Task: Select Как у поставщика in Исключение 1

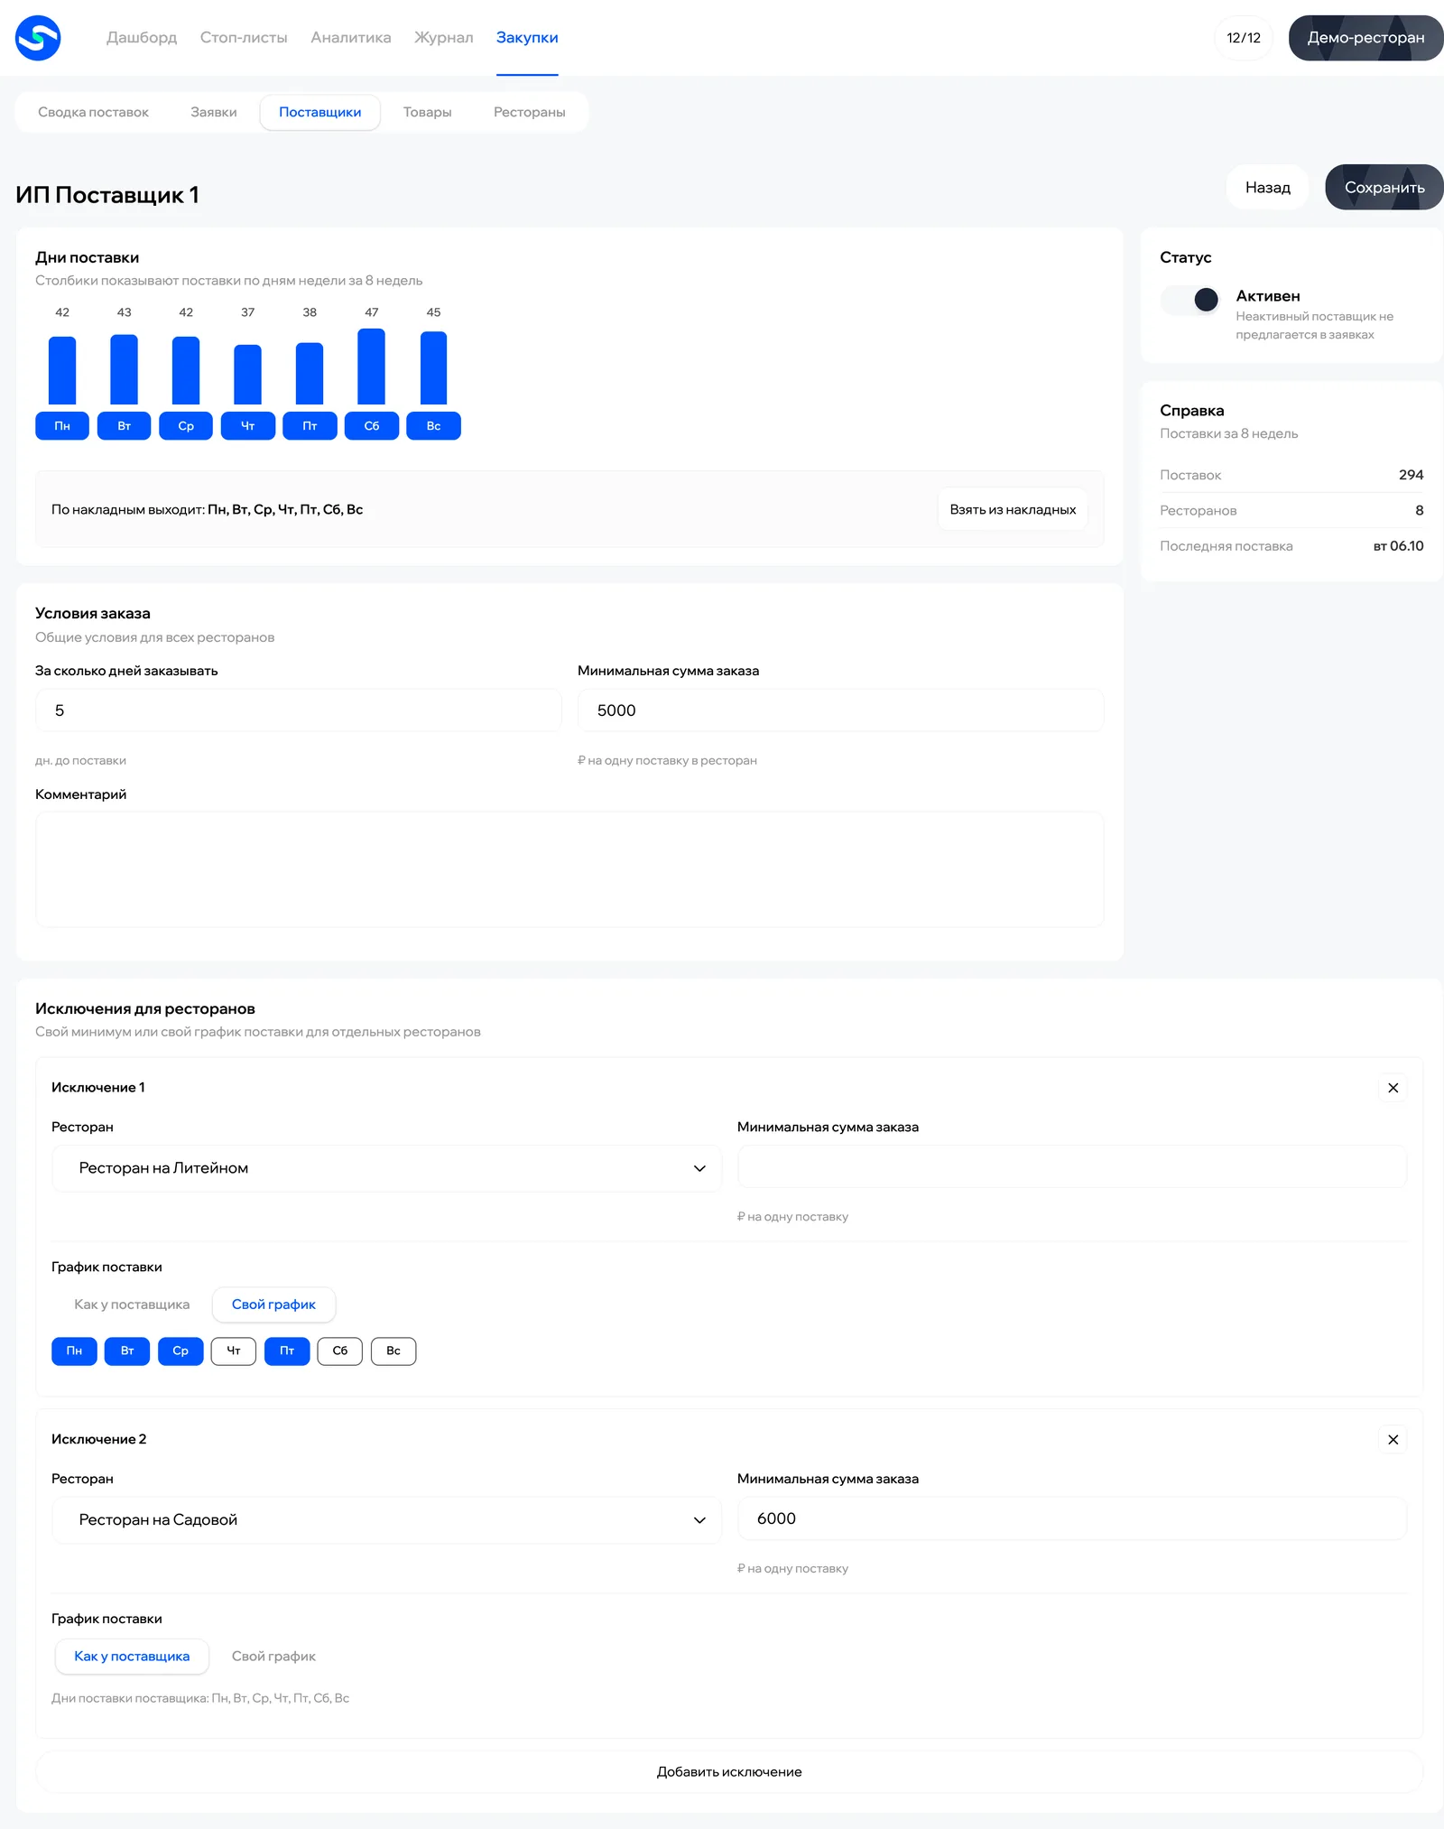Action: pyautogui.click(x=132, y=1304)
